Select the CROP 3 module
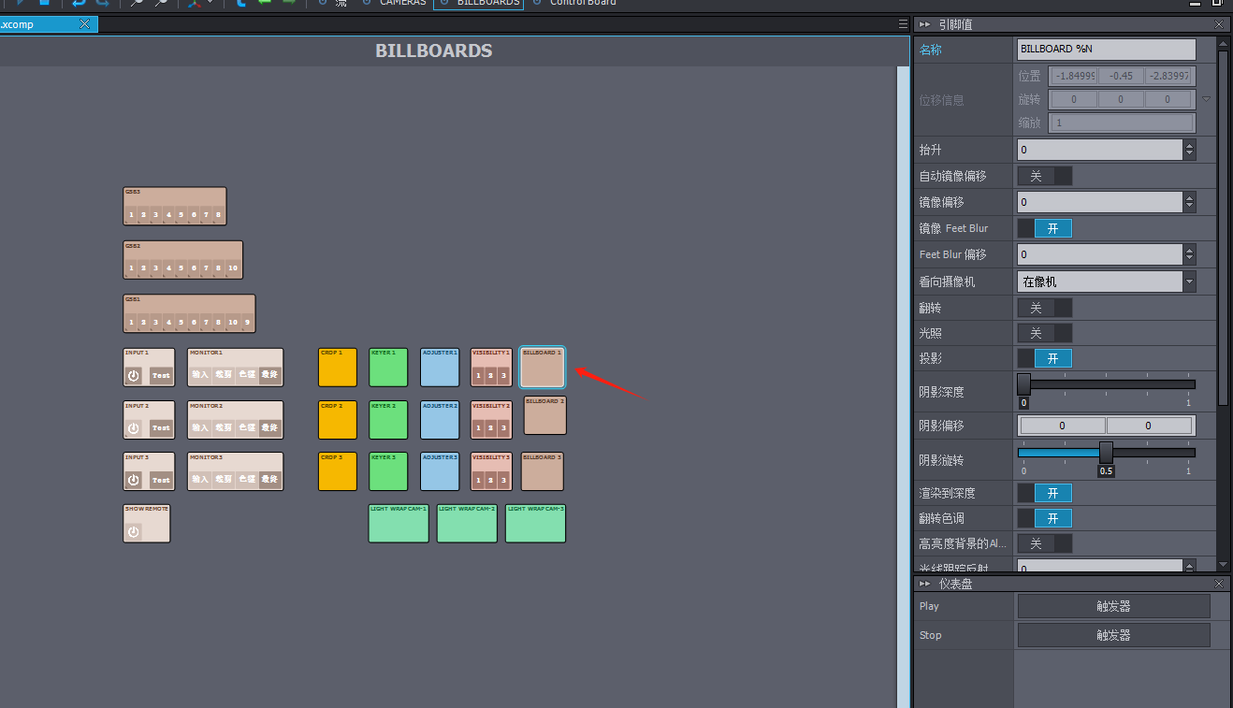This screenshot has width=1233, height=708. coord(338,471)
